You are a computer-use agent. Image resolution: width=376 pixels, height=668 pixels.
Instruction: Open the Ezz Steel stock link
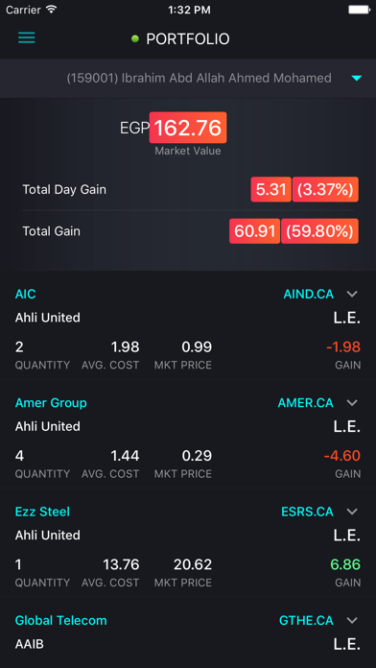click(x=42, y=512)
